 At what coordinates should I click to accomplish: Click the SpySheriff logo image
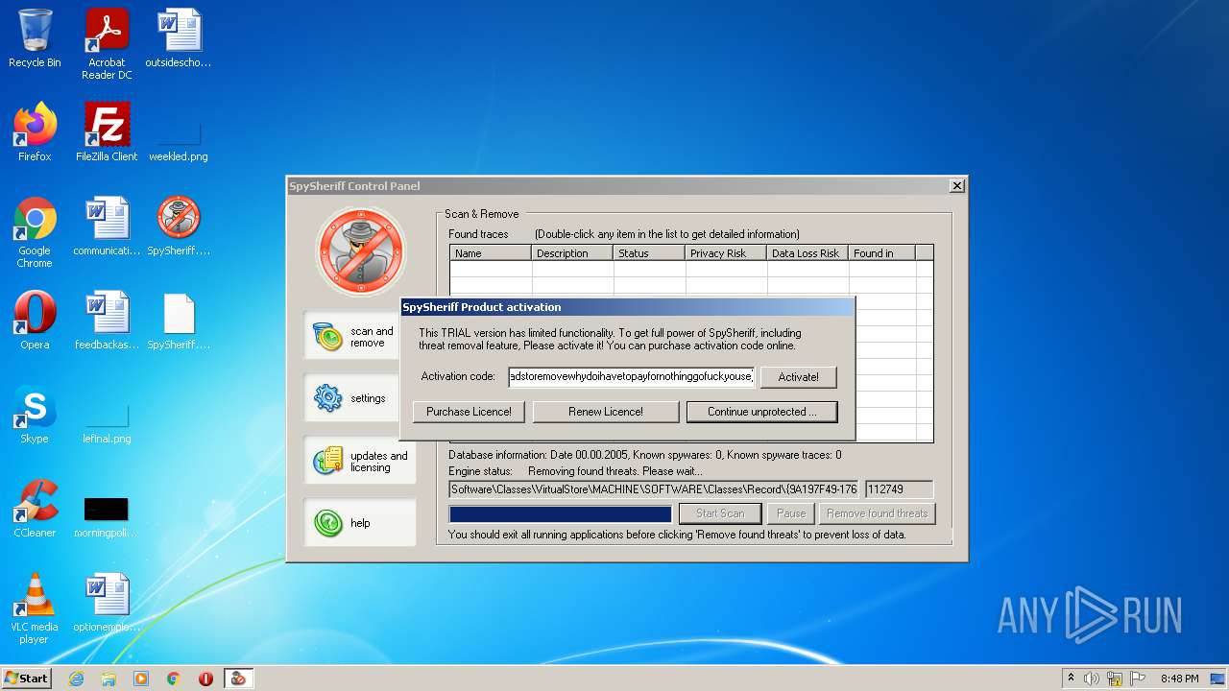(360, 251)
